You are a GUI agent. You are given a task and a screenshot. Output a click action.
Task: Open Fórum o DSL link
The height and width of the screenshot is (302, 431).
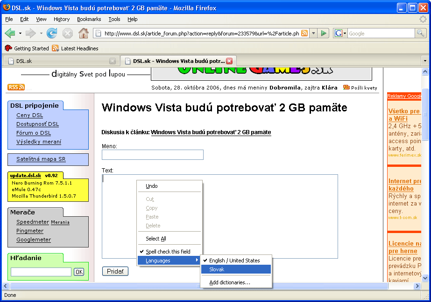tap(34, 133)
